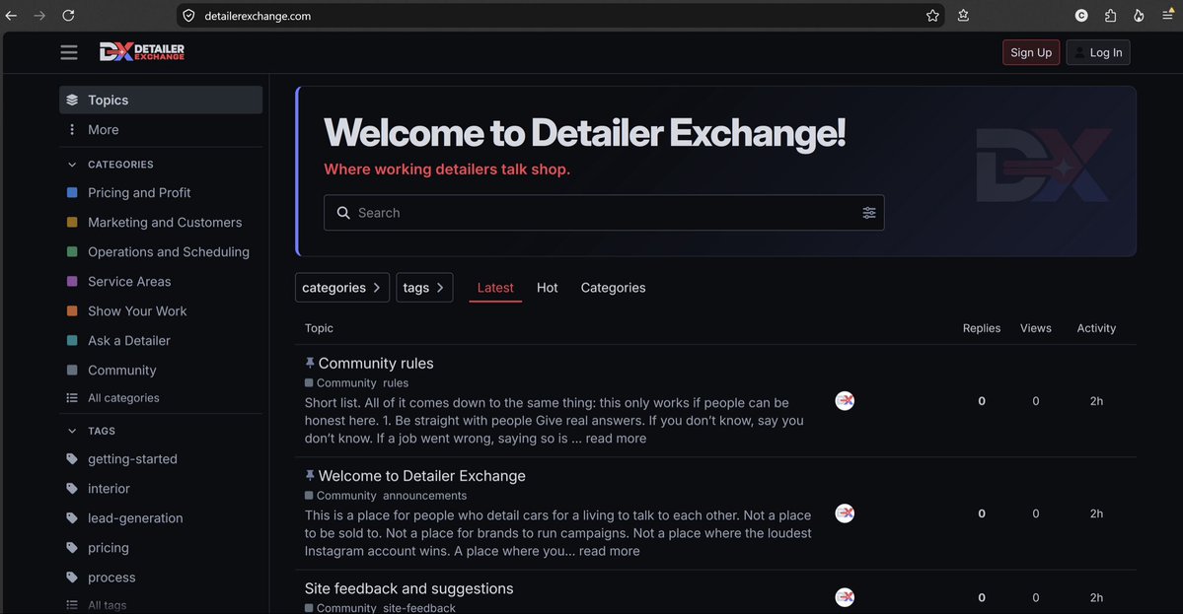Click the pricing tag icon
Viewport: 1183px width, 614px height.
(x=72, y=548)
